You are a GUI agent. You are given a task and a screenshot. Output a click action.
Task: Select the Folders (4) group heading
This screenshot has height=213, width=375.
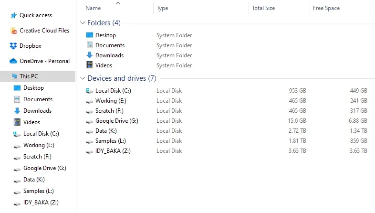click(104, 23)
